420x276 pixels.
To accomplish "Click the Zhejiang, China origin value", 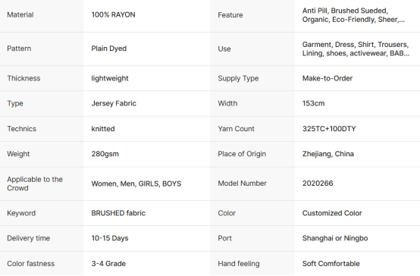I will (328, 154).
